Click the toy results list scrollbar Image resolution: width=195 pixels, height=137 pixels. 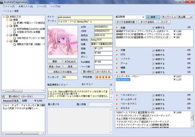[x=192, y=119]
